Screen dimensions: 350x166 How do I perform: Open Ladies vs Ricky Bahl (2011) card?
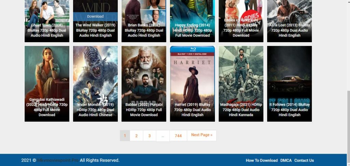[x=241, y=21]
